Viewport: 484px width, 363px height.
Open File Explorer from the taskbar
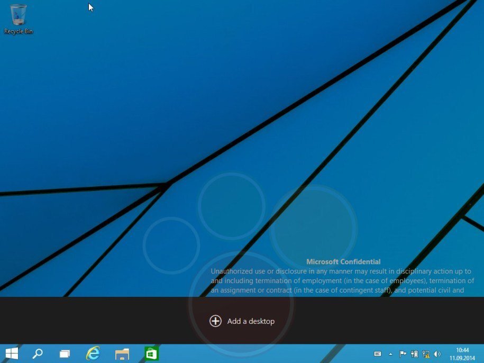click(122, 353)
